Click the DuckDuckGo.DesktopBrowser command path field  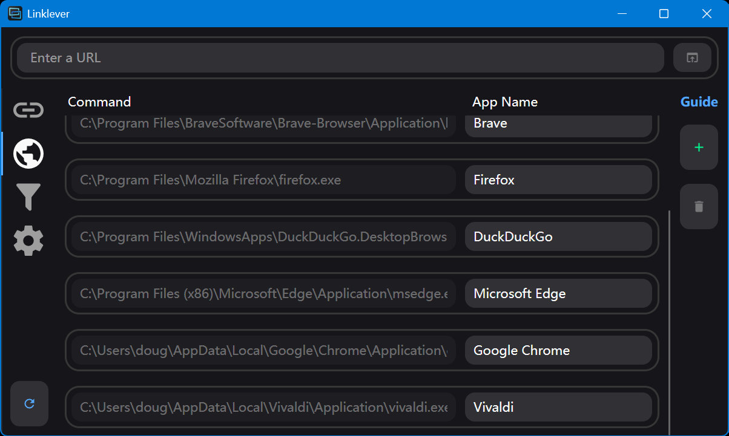(x=263, y=237)
